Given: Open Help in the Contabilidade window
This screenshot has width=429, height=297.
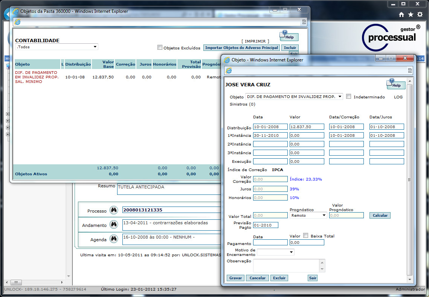Looking at the screenshot, I should (x=289, y=37).
